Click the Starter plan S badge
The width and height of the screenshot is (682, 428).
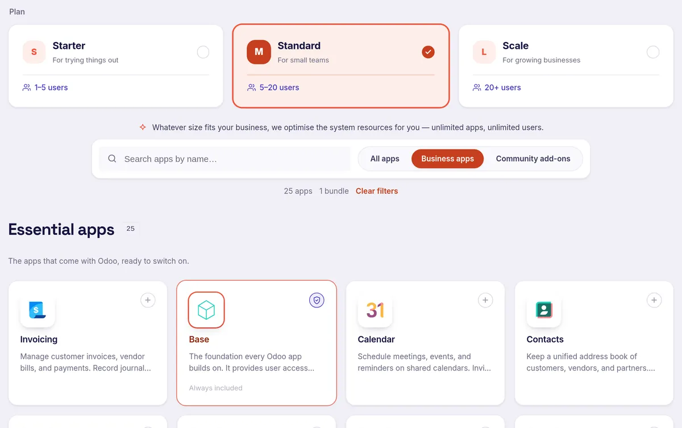[34, 52]
